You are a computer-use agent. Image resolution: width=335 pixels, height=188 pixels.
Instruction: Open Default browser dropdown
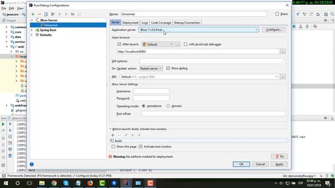click(x=158, y=44)
